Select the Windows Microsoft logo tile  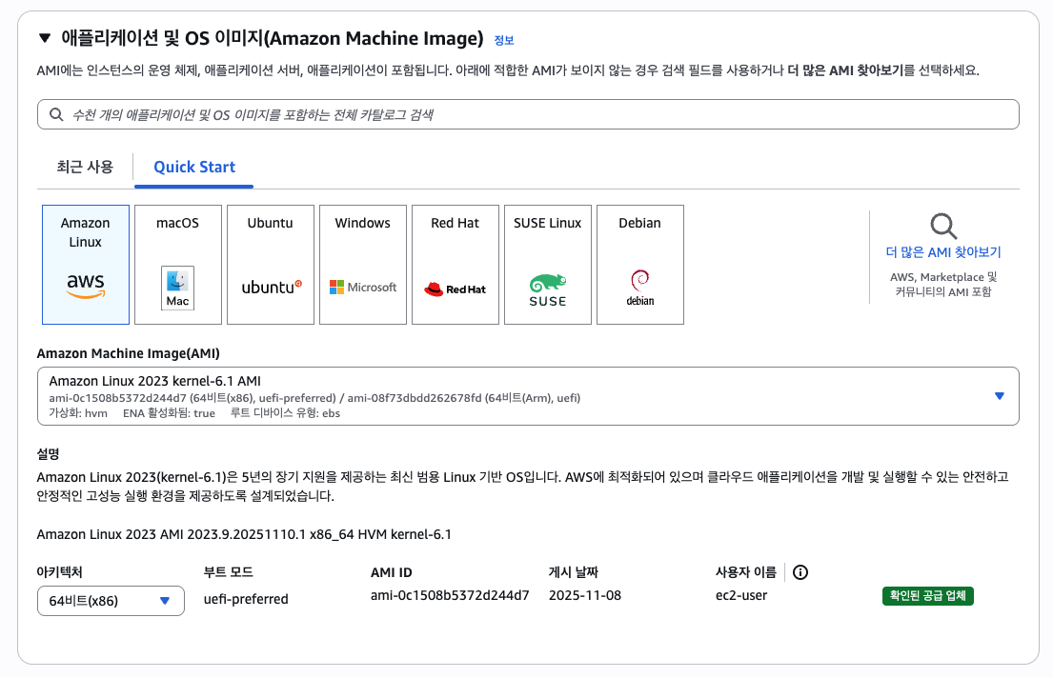coord(363,265)
